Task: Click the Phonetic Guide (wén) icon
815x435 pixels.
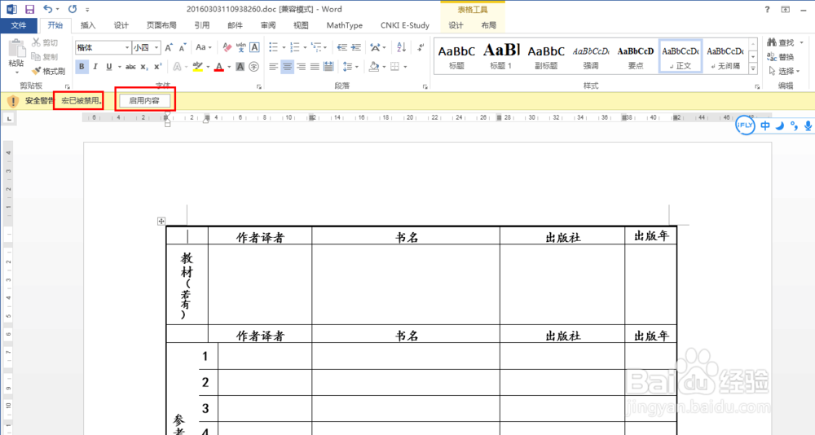Action: (x=240, y=48)
